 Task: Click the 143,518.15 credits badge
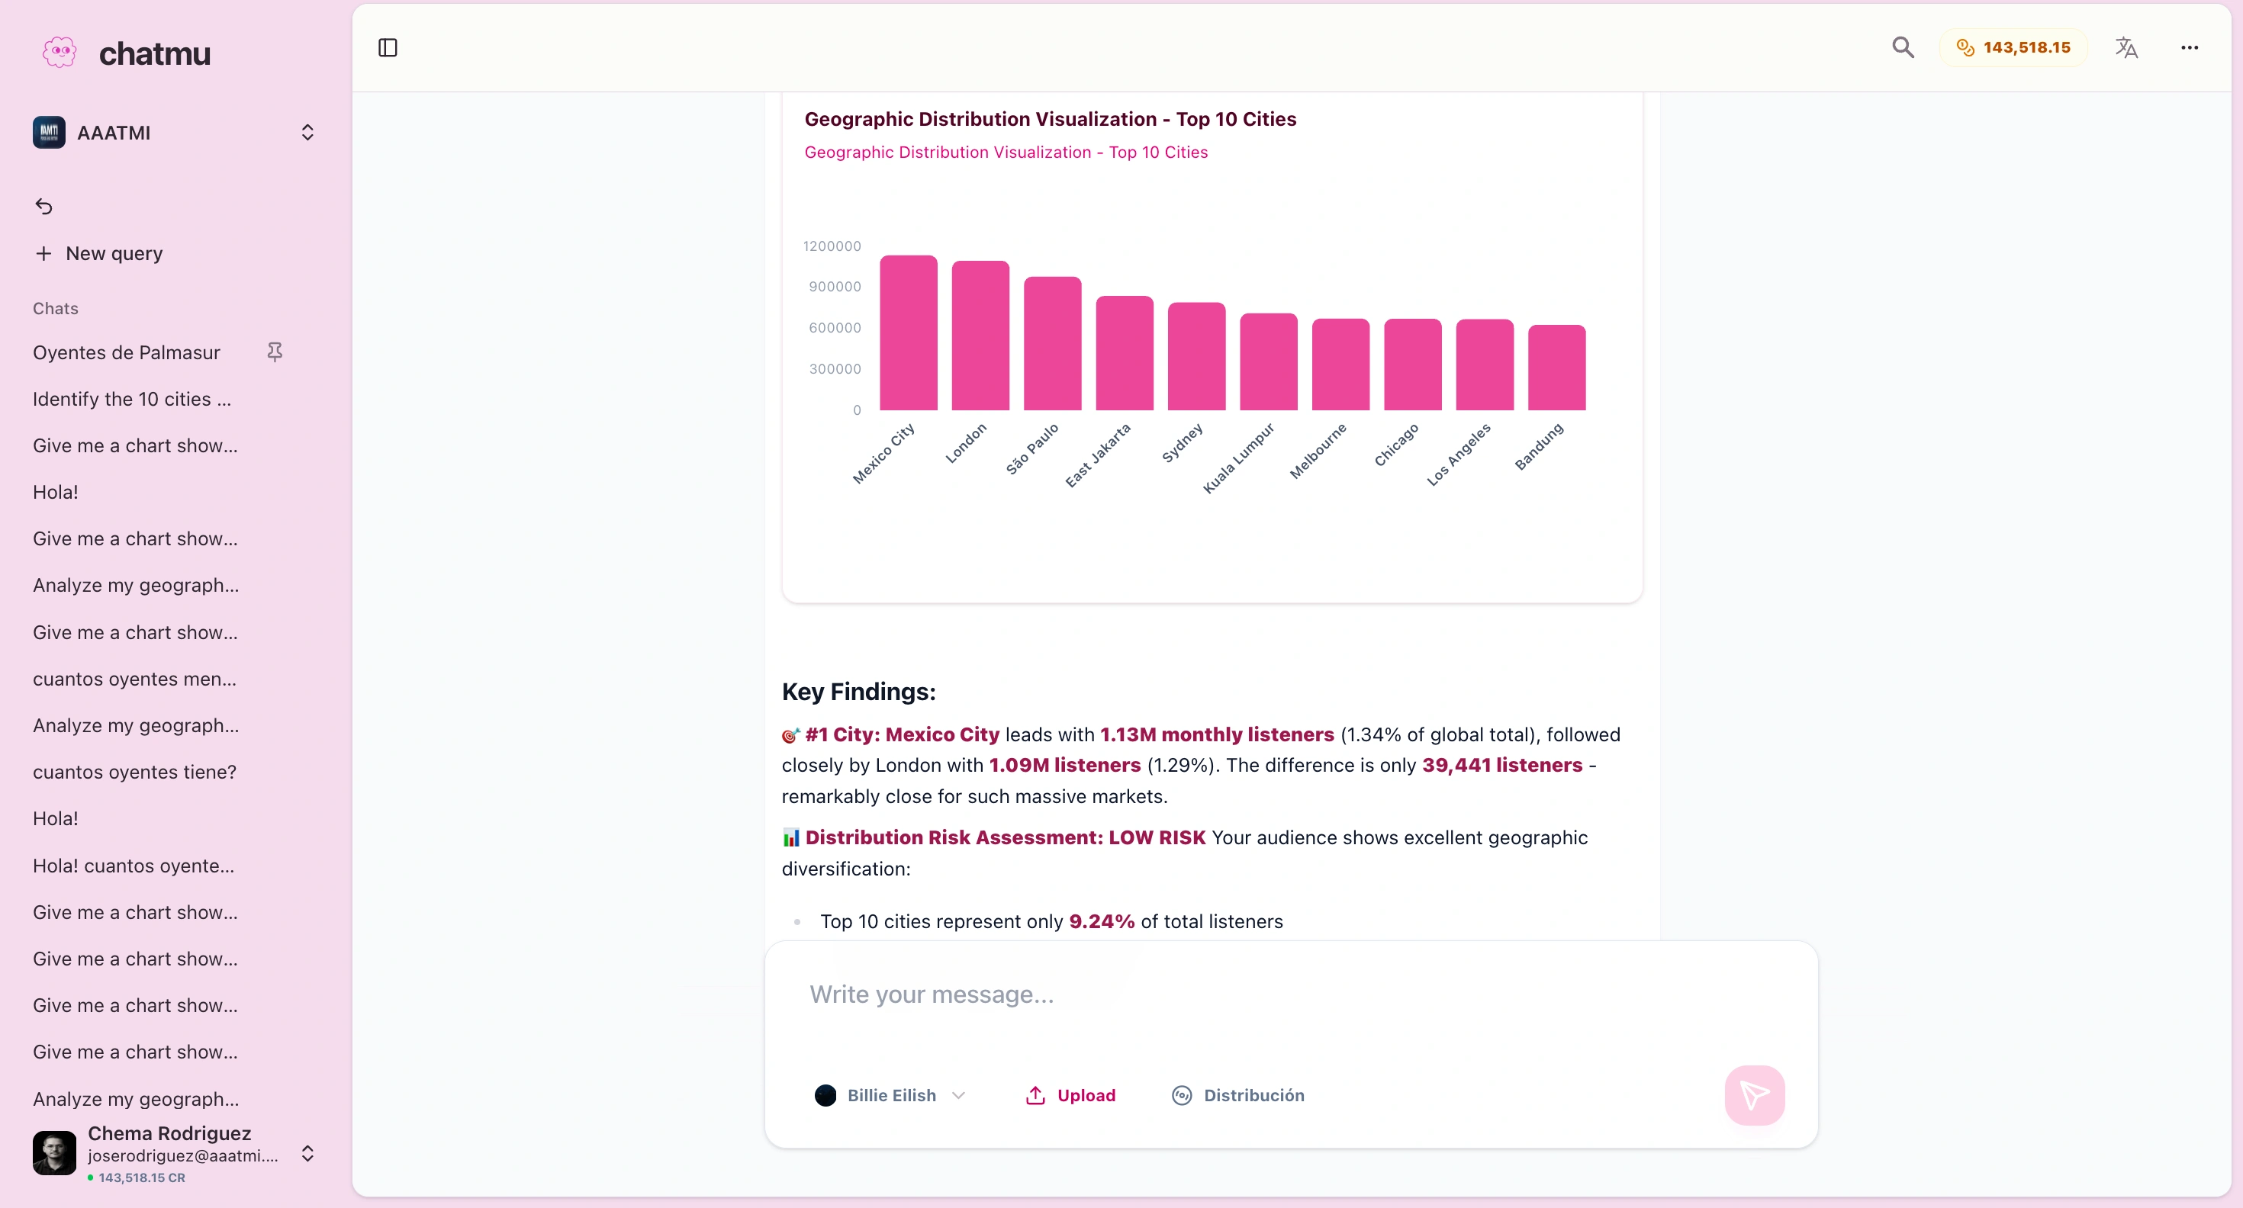coord(2013,48)
